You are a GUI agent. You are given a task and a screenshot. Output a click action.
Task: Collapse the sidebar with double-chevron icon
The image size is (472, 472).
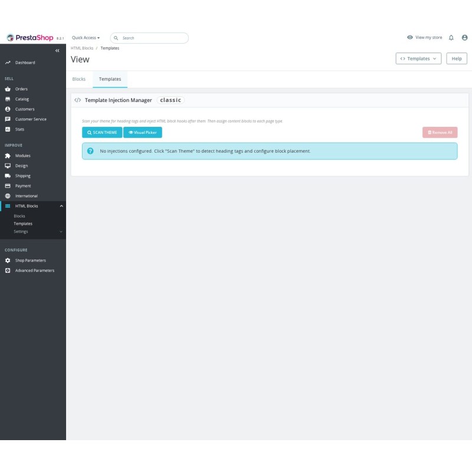57,51
